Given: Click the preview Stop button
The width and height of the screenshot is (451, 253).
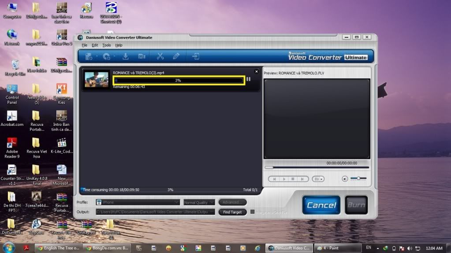Looking at the screenshot, I should 293,179.
